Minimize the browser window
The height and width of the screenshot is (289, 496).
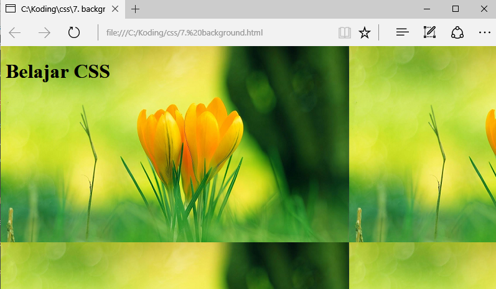click(x=427, y=9)
